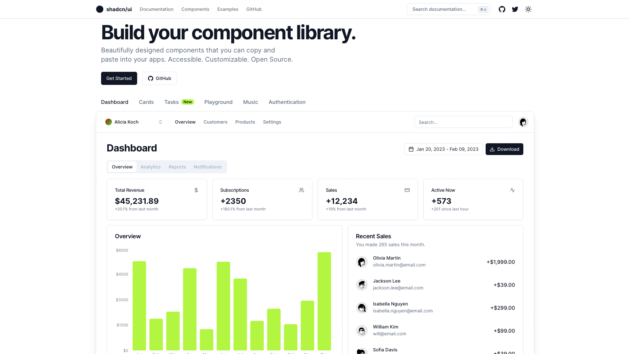Switch to the Notifications tab

point(208,167)
